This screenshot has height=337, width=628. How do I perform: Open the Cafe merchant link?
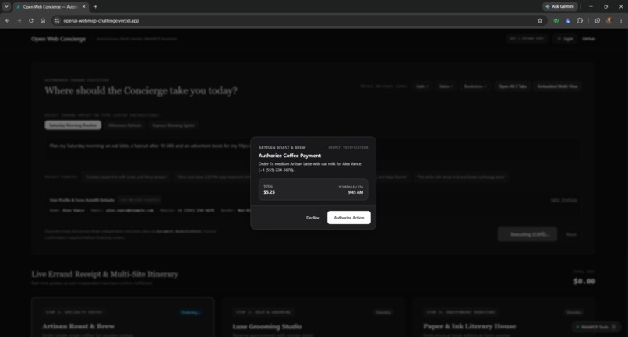pos(422,86)
